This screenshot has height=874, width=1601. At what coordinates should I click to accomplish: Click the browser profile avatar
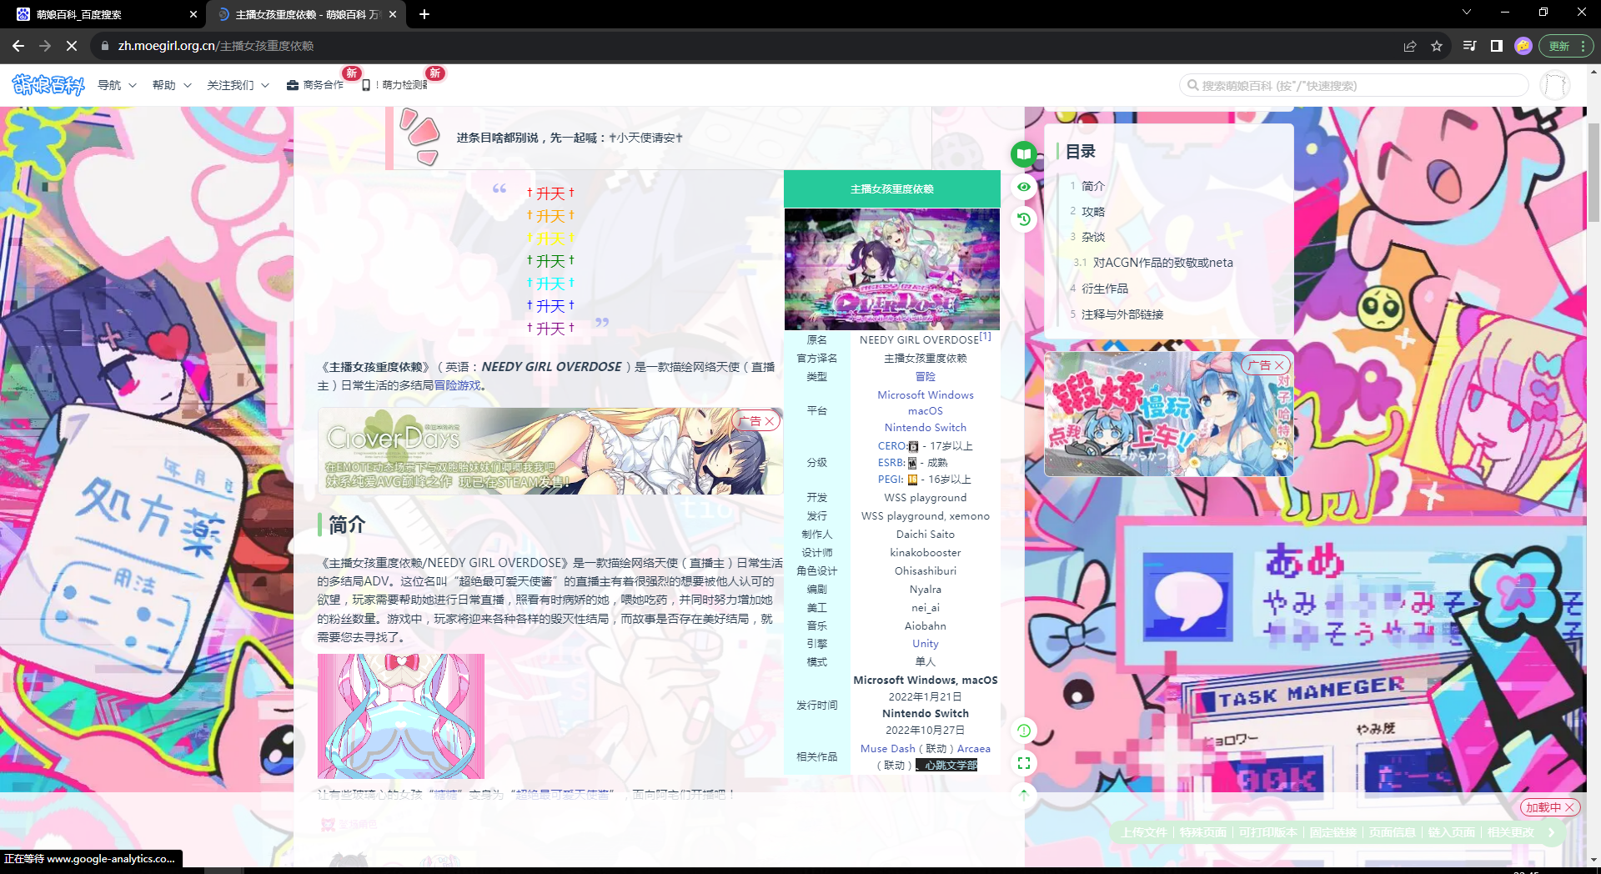pos(1523,46)
